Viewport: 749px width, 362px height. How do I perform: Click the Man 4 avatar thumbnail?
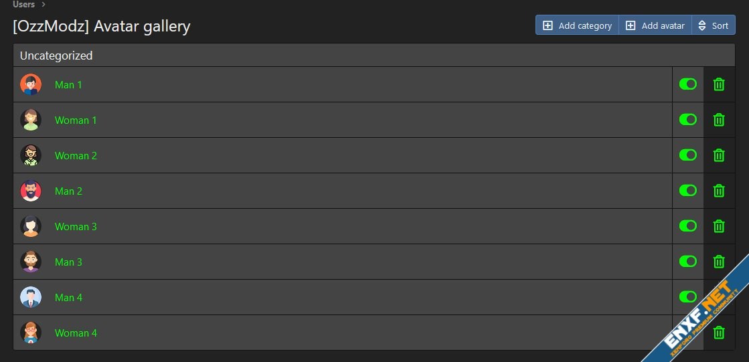tap(31, 297)
